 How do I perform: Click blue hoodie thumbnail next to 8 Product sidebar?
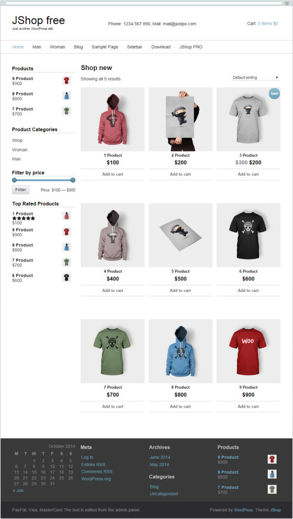pyautogui.click(x=66, y=96)
